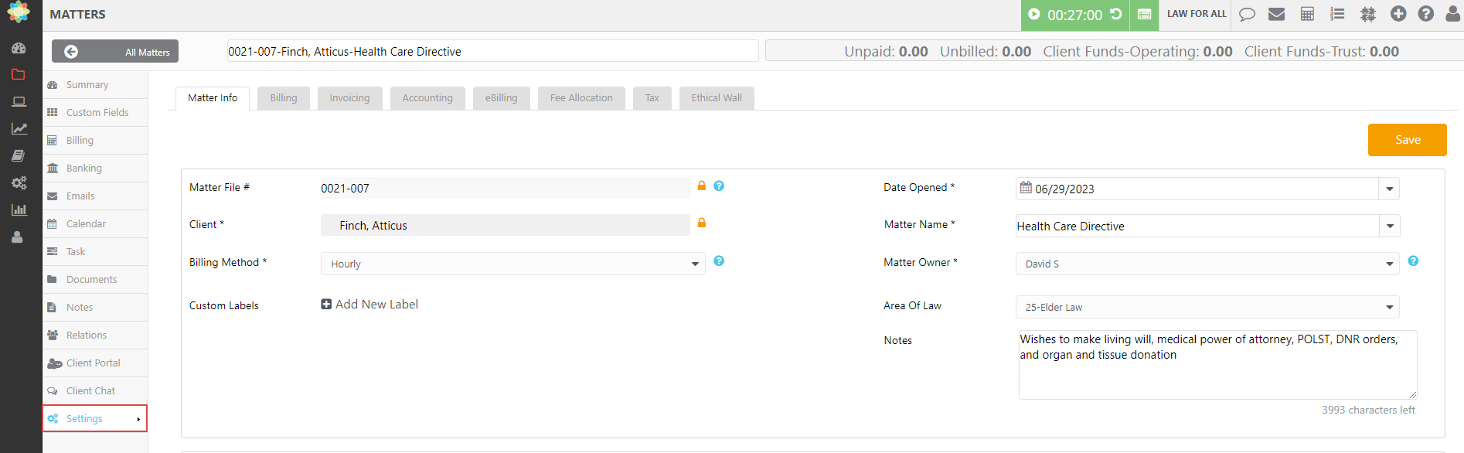Click the plus circle quick-add icon
The width and height of the screenshot is (1464, 453).
coord(1398,15)
